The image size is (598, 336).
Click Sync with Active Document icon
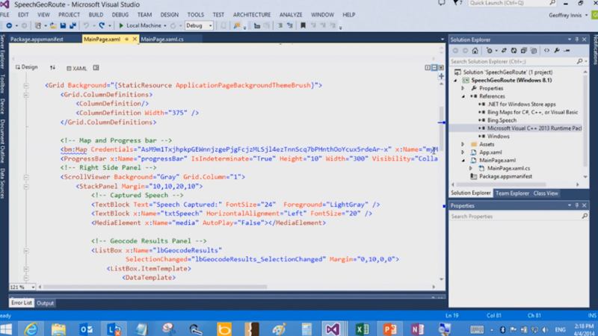pyautogui.click(x=504, y=51)
